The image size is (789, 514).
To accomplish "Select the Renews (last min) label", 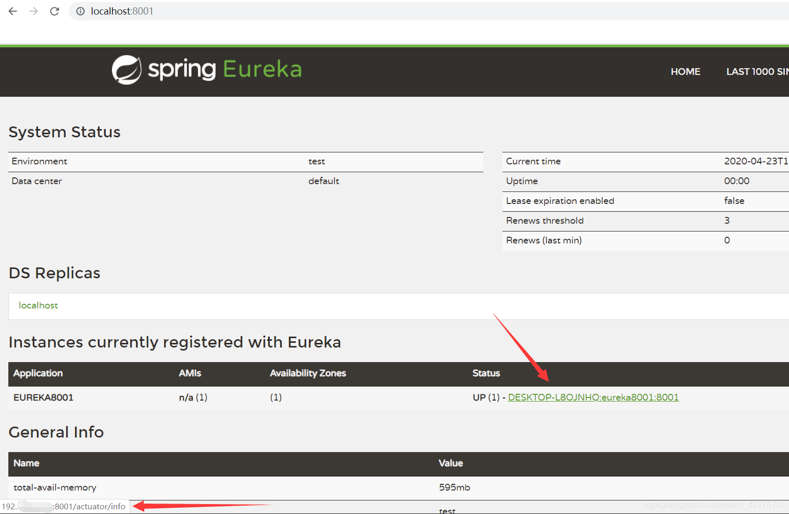I will 544,240.
